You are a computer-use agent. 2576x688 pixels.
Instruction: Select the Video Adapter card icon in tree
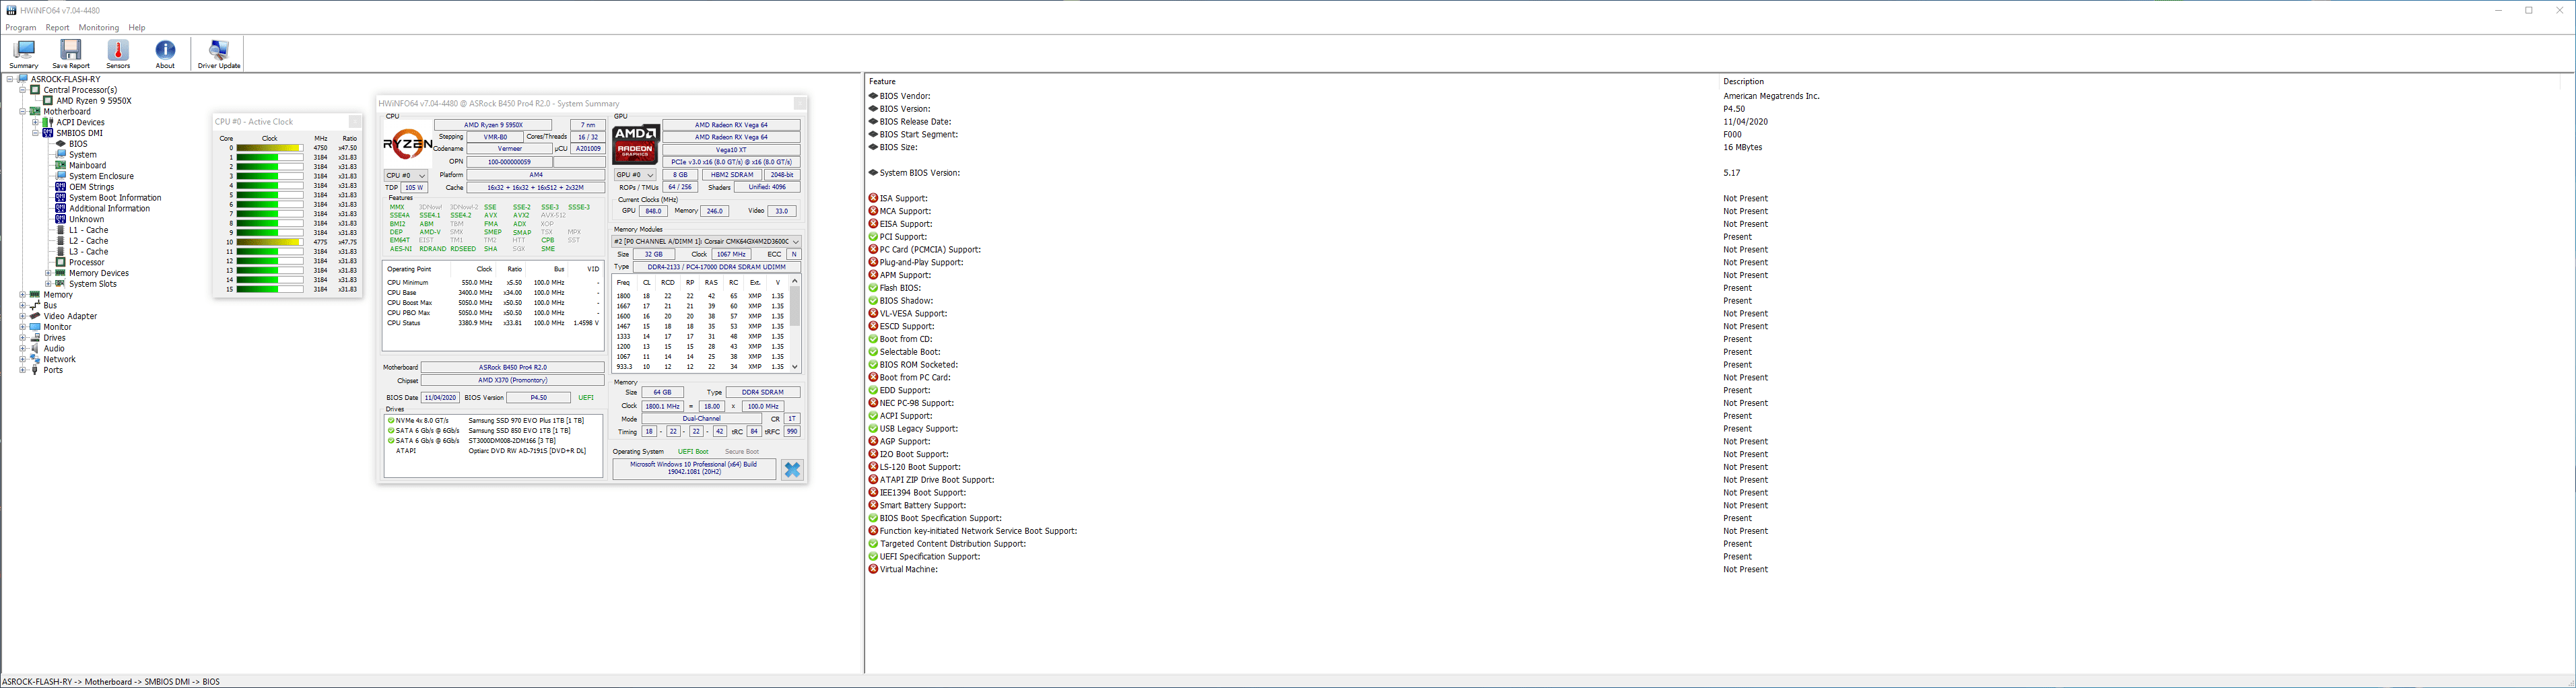(35, 316)
